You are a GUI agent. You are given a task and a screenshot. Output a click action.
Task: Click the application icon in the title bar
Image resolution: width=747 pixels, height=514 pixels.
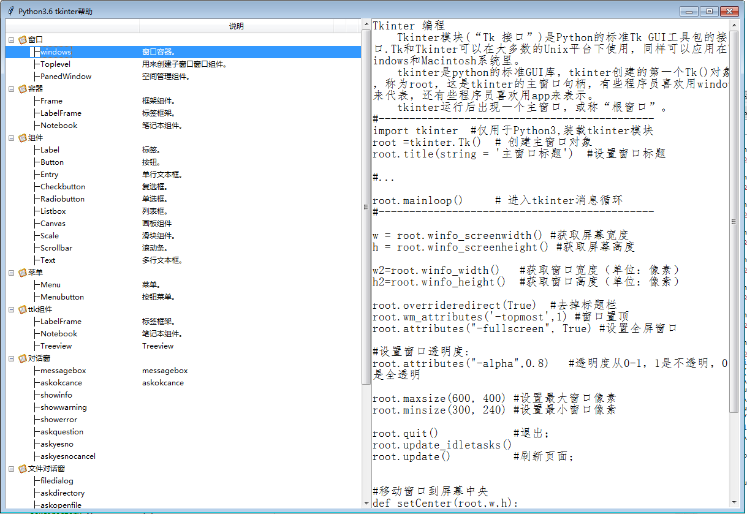[x=10, y=10]
